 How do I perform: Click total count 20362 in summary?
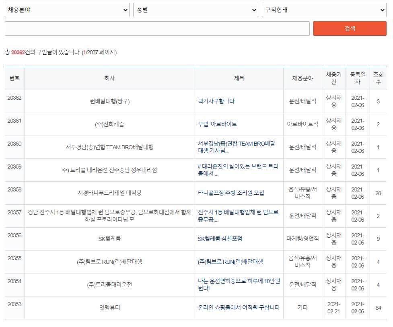pos(18,52)
